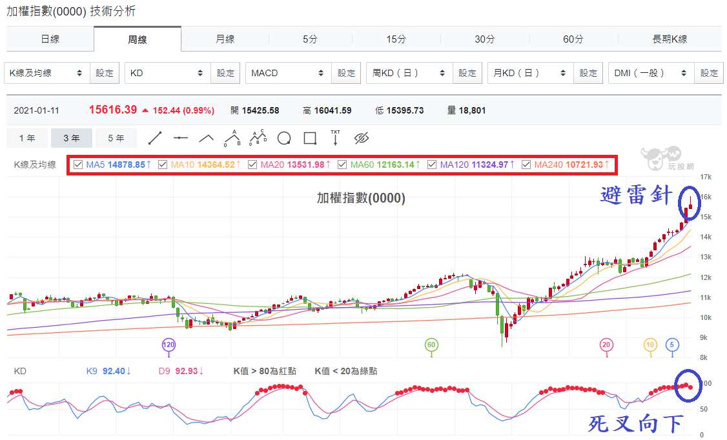
Task: Uncheck the MA120 checkbox
Action: 432,165
